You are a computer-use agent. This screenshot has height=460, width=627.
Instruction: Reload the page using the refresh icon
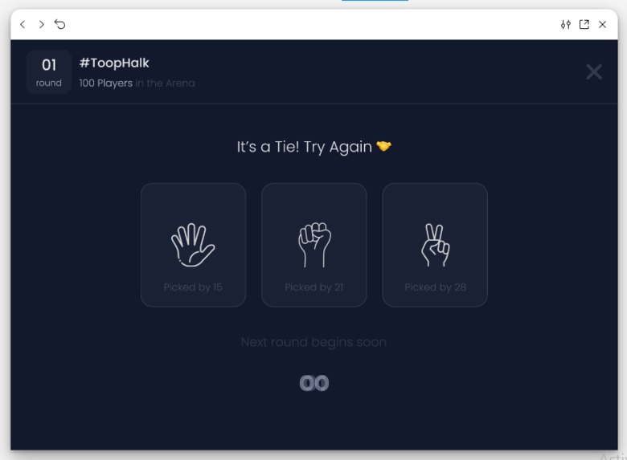60,24
